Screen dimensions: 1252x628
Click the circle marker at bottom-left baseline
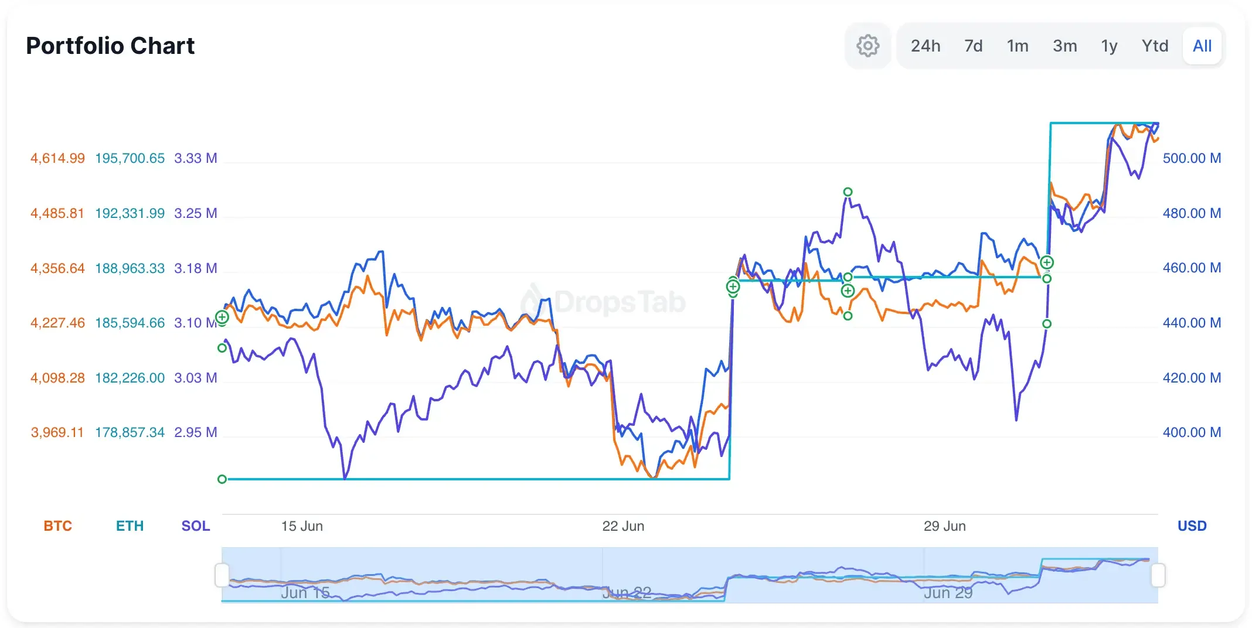222,479
